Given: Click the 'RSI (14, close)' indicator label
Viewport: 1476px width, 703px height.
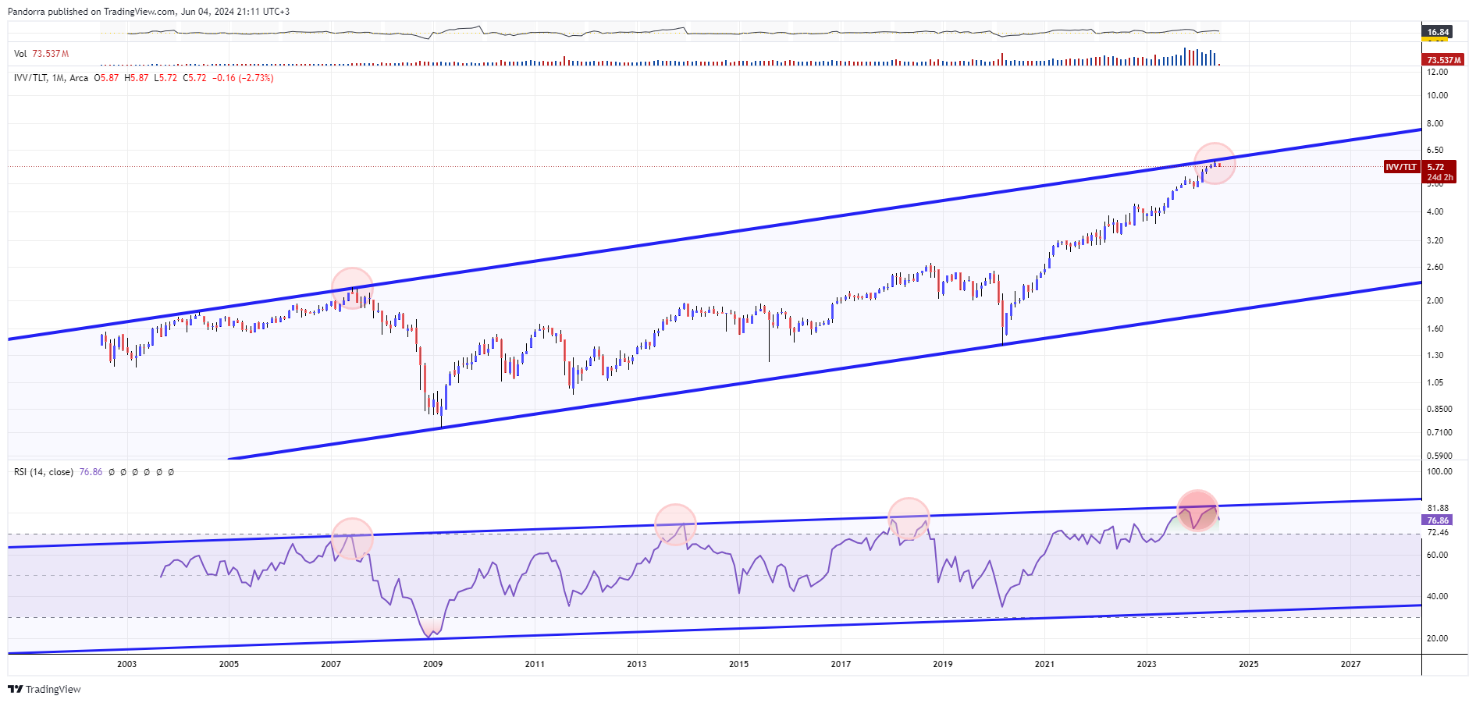Looking at the screenshot, I should point(44,472).
